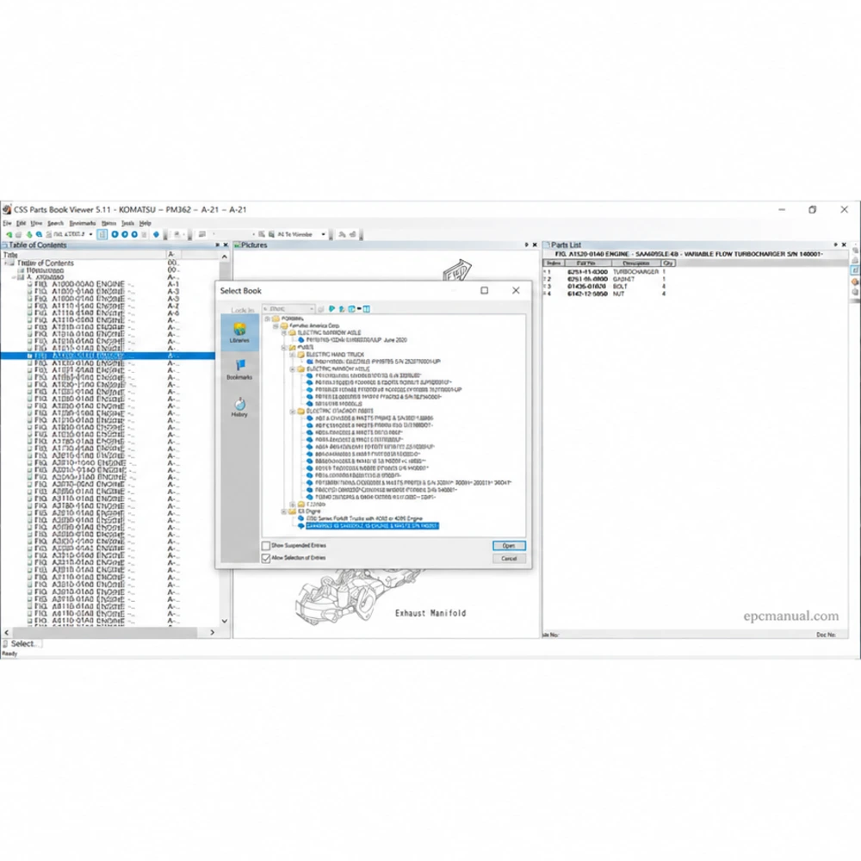861x861 pixels.
Task: Sort Parts List by Description column
Action: [637, 263]
